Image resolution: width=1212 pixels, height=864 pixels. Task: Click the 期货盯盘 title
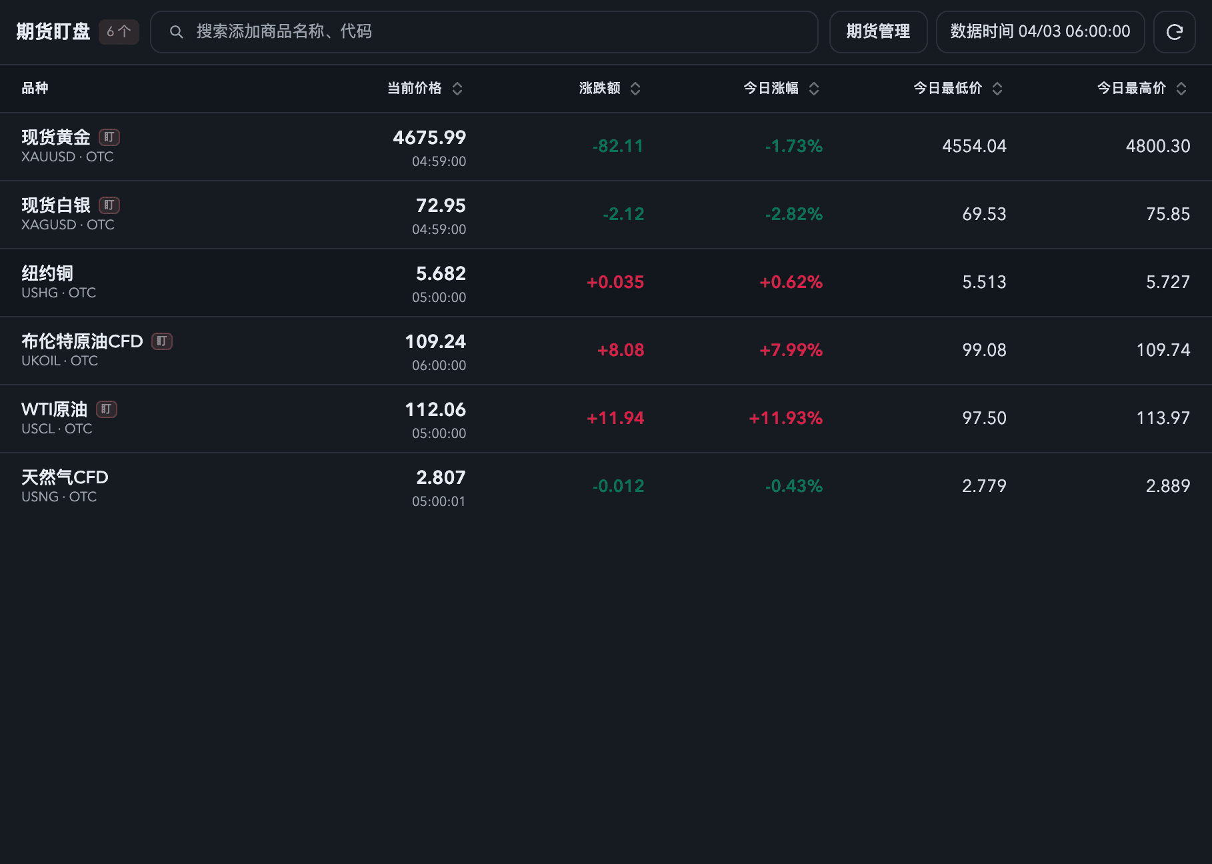click(53, 32)
